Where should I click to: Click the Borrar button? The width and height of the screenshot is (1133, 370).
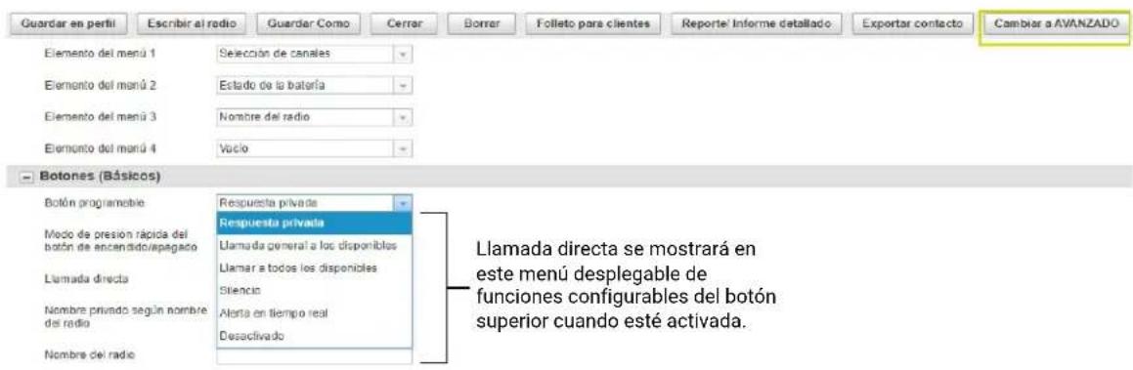pyautogui.click(x=485, y=23)
